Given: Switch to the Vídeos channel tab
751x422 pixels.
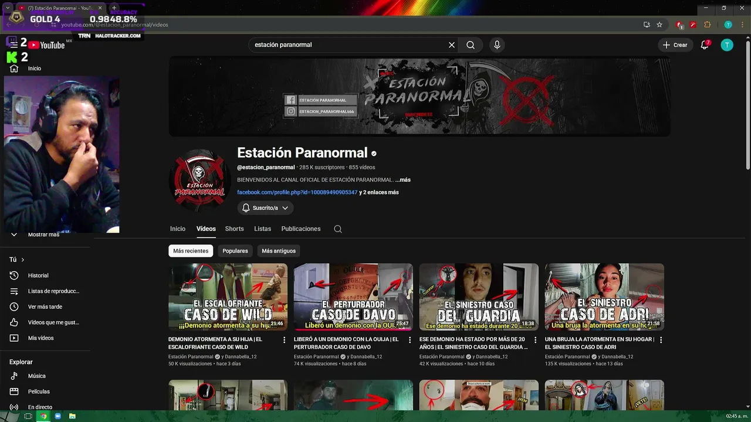Looking at the screenshot, I should tap(206, 229).
